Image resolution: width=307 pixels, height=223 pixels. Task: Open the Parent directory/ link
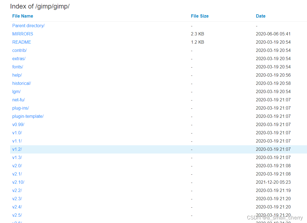(28, 26)
